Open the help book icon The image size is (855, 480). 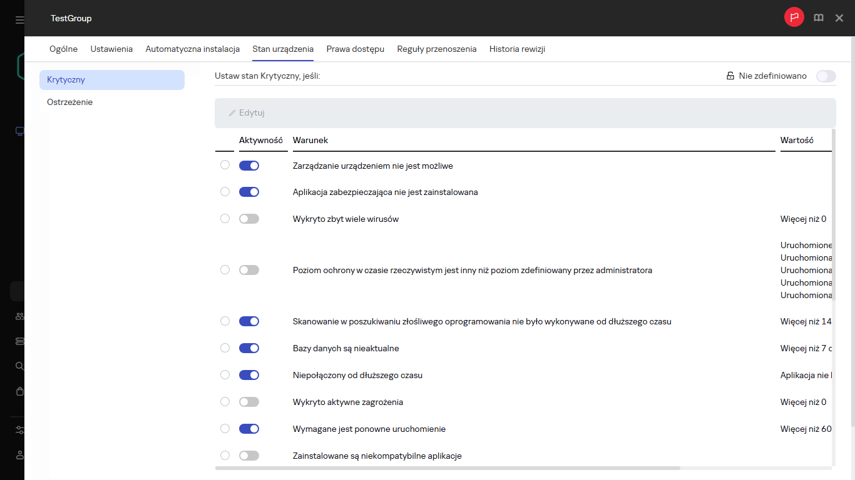tap(818, 18)
